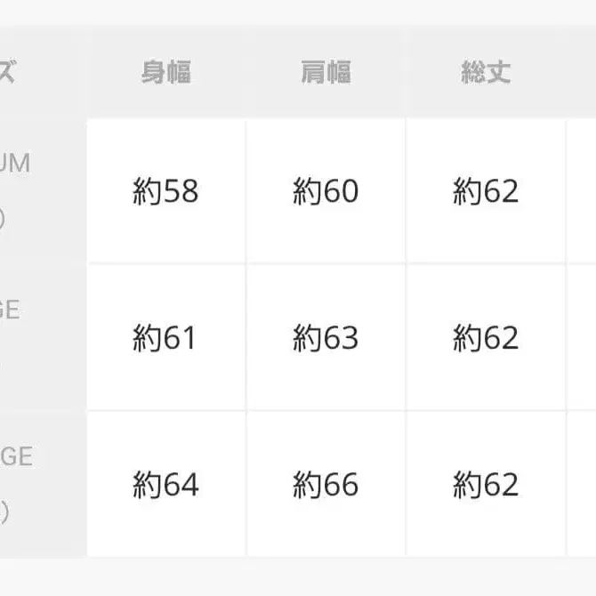Click the 身幅 column header
The image size is (596, 596).
[165, 73]
